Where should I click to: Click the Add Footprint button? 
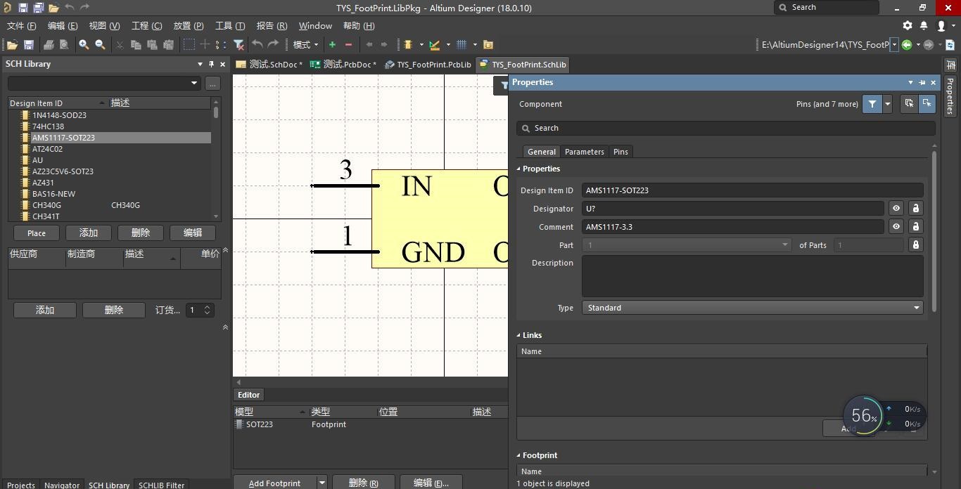(x=274, y=483)
